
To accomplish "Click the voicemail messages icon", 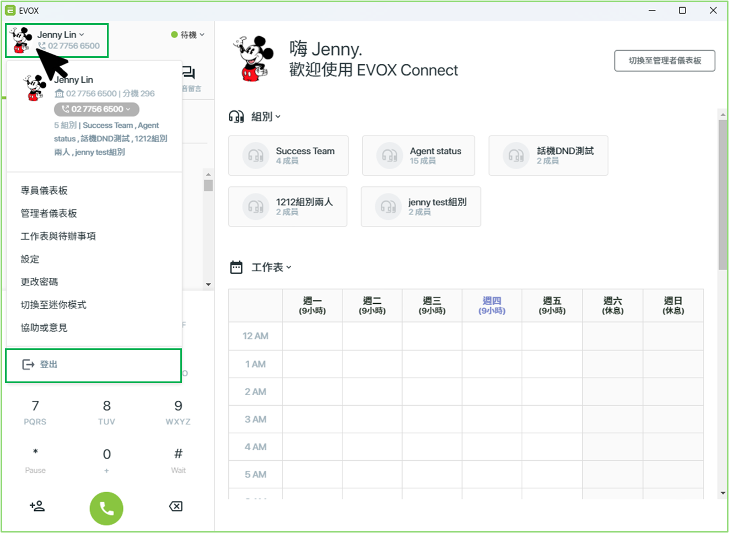I will coord(189,73).
